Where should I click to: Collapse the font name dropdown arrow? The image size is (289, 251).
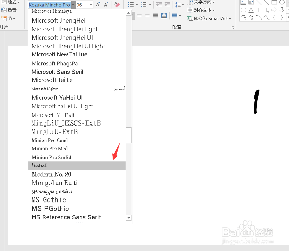coord(73,5)
